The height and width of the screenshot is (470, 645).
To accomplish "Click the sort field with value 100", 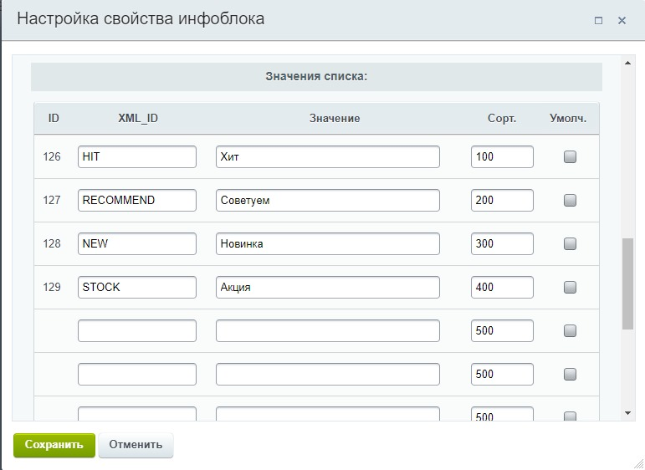I will click(x=502, y=156).
